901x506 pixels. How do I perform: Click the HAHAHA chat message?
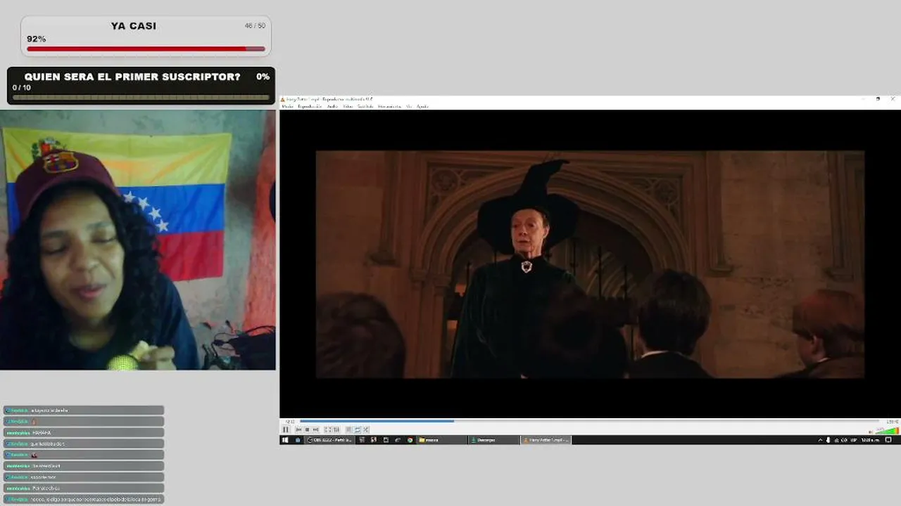click(84, 432)
